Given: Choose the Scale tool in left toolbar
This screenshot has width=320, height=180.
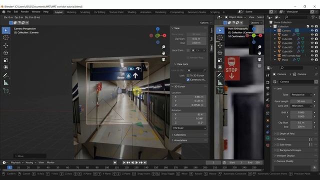Looking at the screenshot, I should click(6, 60).
